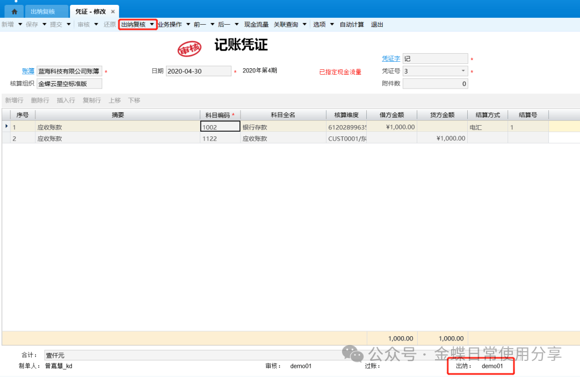Switch to the 出纳复核 tab
The height and width of the screenshot is (377, 580).
click(43, 11)
